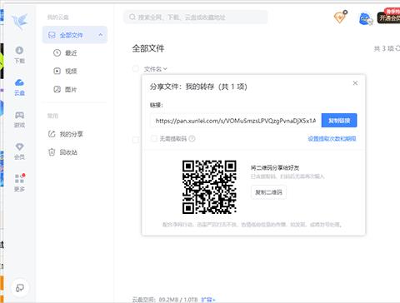The height and width of the screenshot is (303, 400).
Task: Click the dialog title 分享文件：我的转存
Action: point(198,87)
